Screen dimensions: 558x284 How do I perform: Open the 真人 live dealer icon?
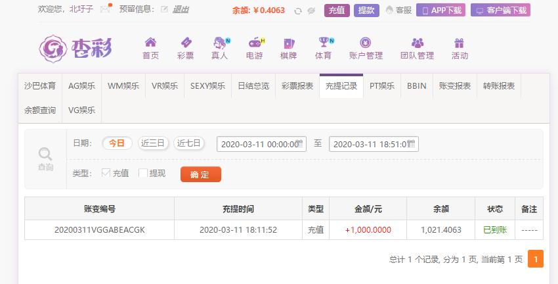pyautogui.click(x=220, y=43)
